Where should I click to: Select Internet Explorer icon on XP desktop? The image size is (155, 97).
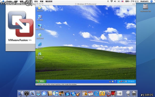pyautogui.click(x=40, y=46)
